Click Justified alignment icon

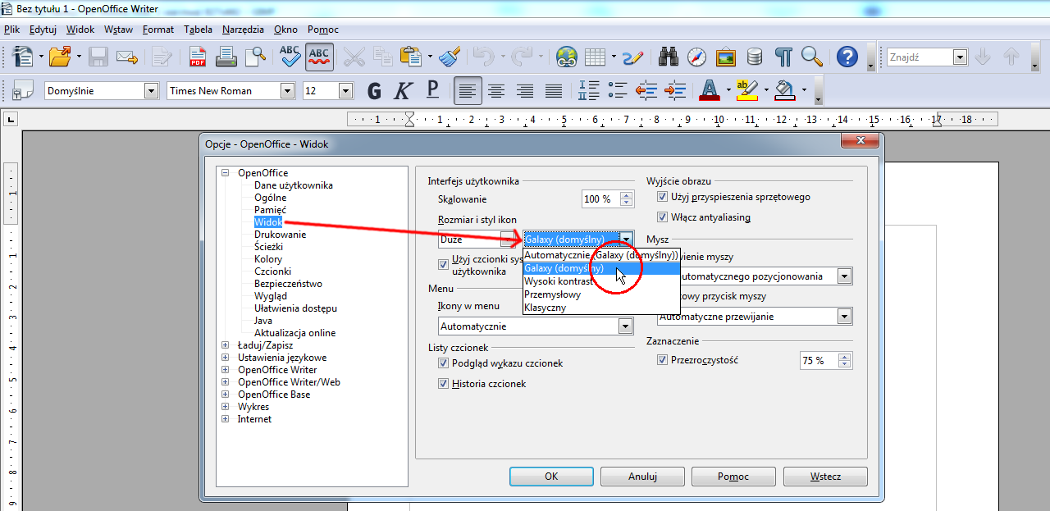555,90
